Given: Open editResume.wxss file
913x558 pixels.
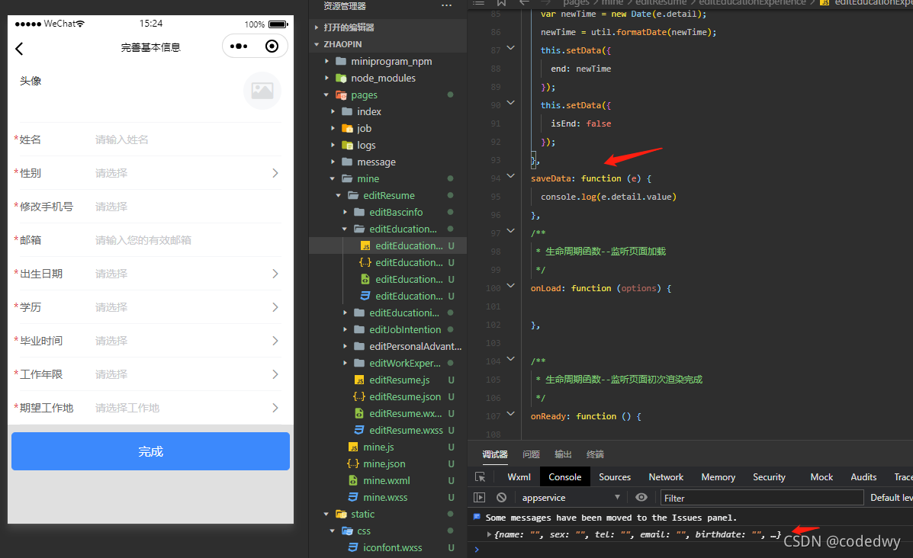Looking at the screenshot, I should click(387, 430).
